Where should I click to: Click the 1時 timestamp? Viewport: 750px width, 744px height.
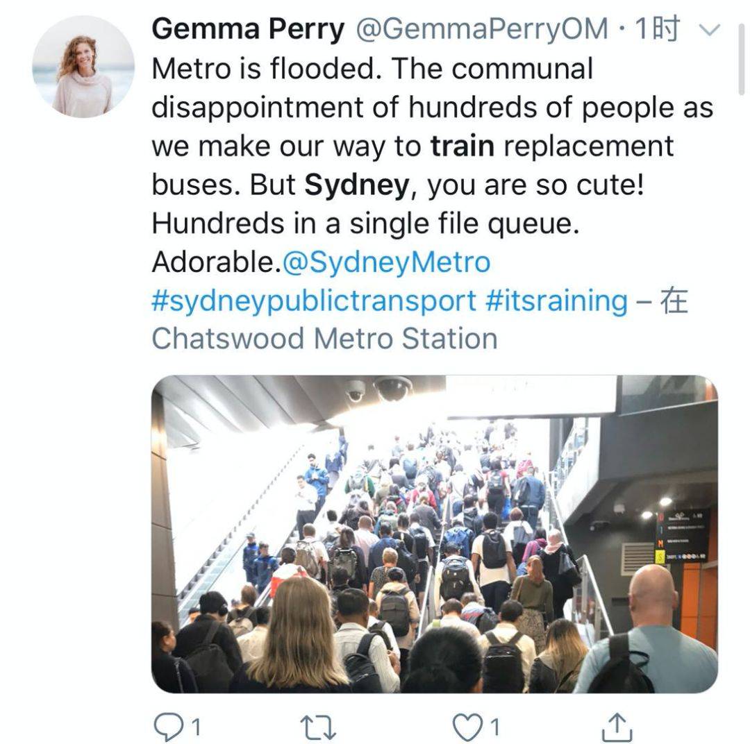657,28
